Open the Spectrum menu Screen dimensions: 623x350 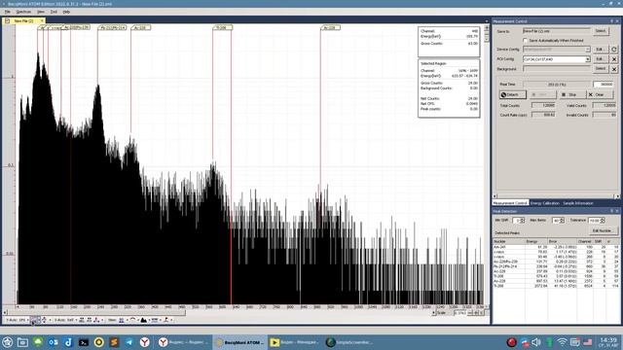pyautogui.click(x=23, y=12)
